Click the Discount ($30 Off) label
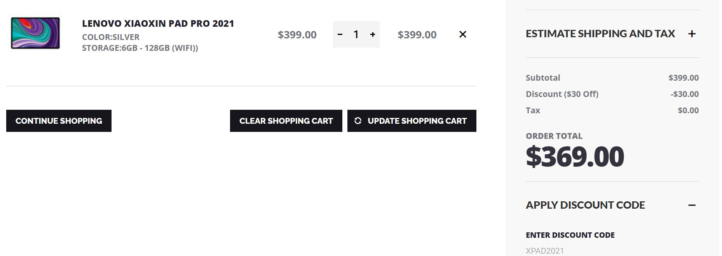 click(x=562, y=94)
